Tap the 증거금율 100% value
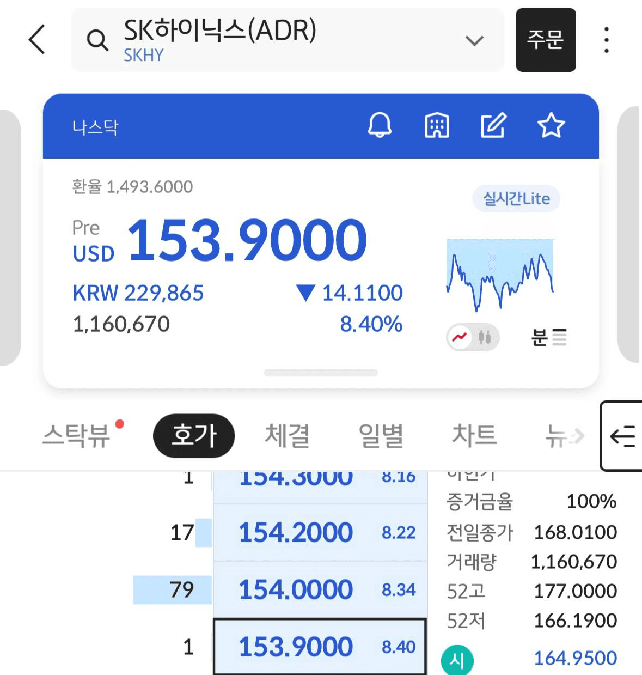The width and height of the screenshot is (642, 675). 591,501
